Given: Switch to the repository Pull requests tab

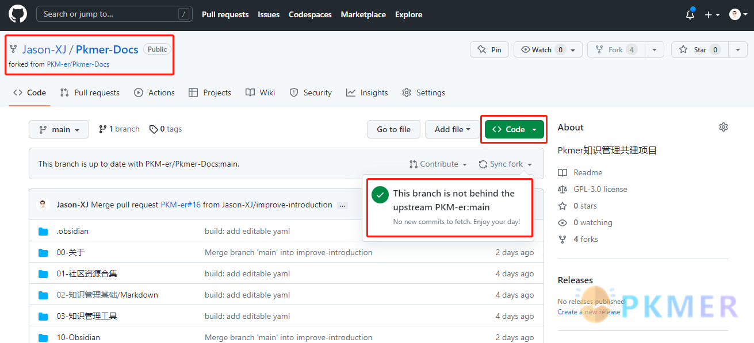Looking at the screenshot, I should [90, 93].
